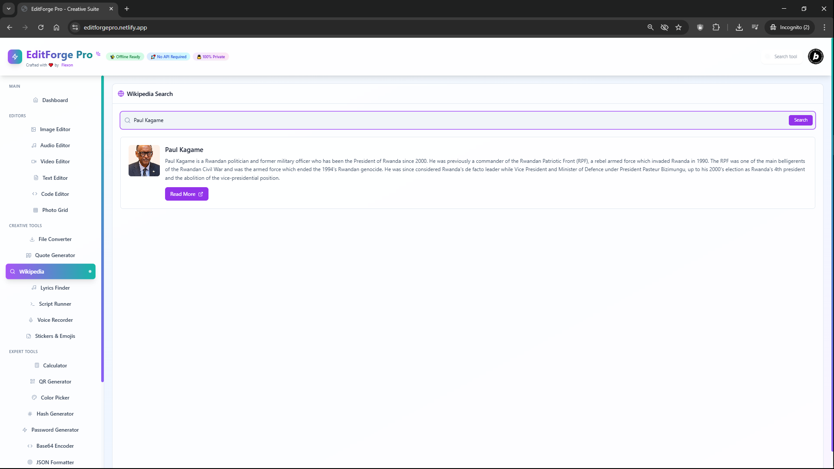The width and height of the screenshot is (834, 469).
Task: Click the Wikipedia search input field
Action: 456,120
